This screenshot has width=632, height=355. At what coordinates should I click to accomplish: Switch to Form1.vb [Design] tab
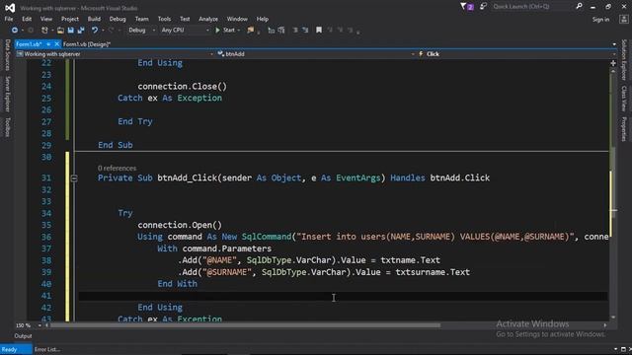(x=87, y=44)
